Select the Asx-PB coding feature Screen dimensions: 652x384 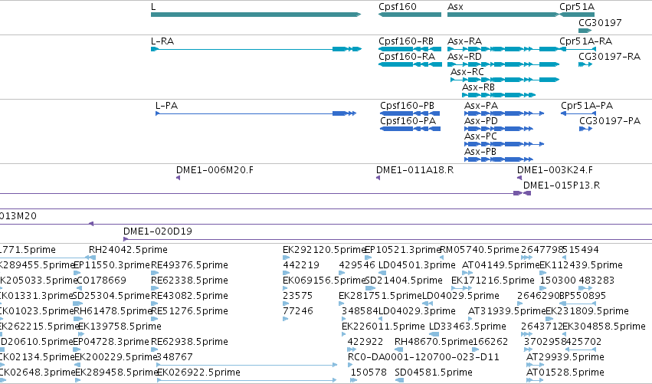click(x=499, y=159)
